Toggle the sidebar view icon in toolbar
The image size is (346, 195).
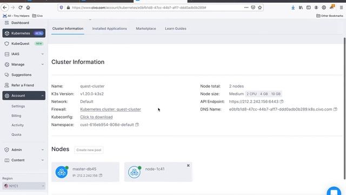(x=309, y=8)
